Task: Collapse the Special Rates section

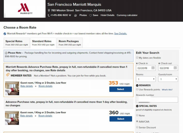Action: click(137, 106)
